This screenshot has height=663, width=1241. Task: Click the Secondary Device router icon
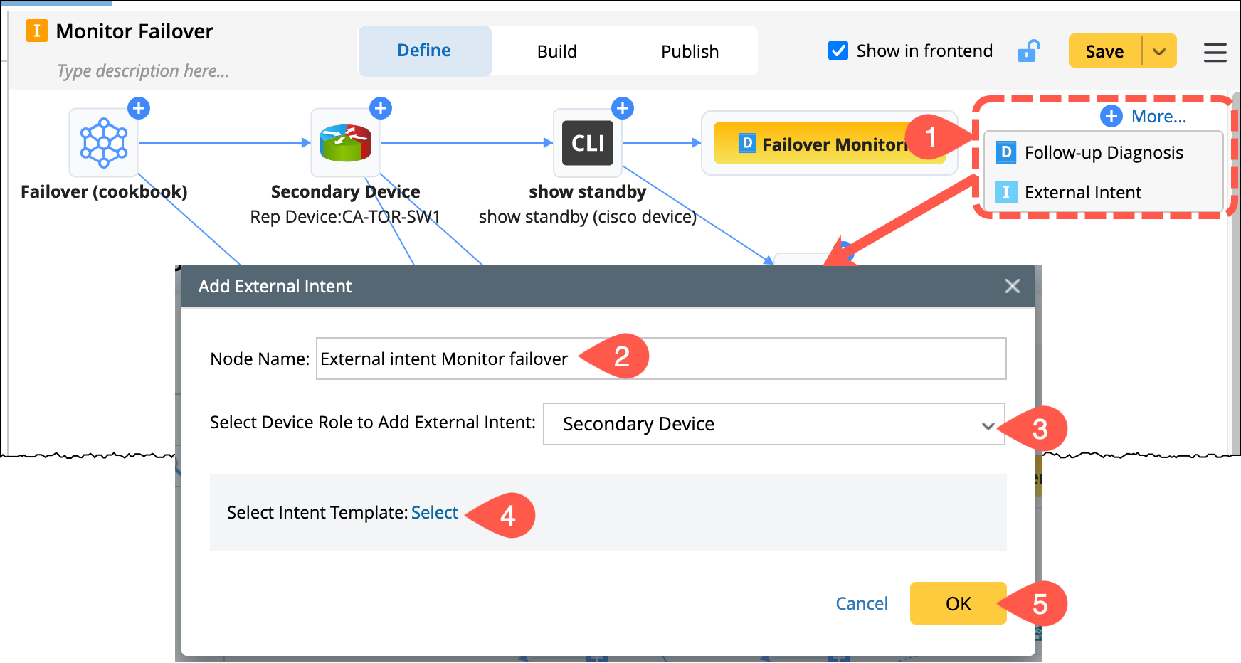click(345, 142)
